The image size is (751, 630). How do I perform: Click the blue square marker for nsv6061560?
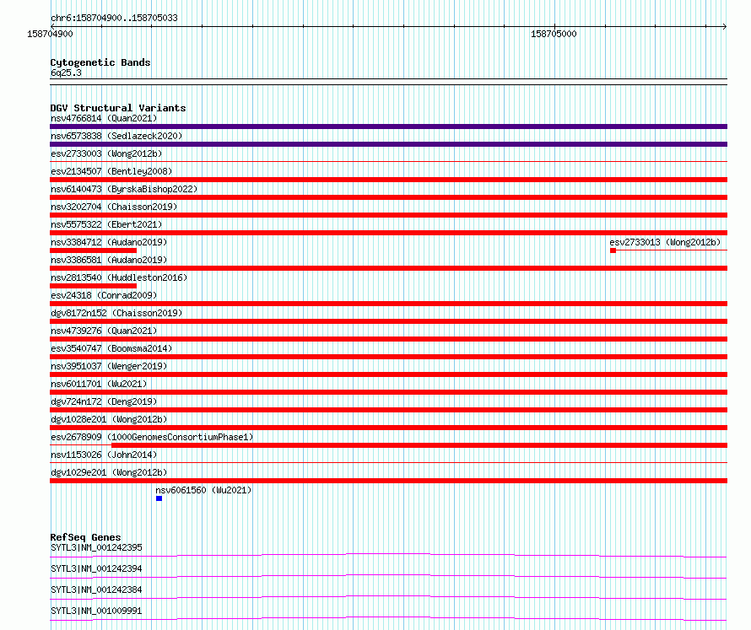[x=159, y=498]
